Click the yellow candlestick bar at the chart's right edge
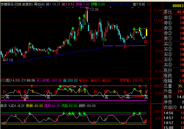184x129 pixels. [x=146, y=32]
